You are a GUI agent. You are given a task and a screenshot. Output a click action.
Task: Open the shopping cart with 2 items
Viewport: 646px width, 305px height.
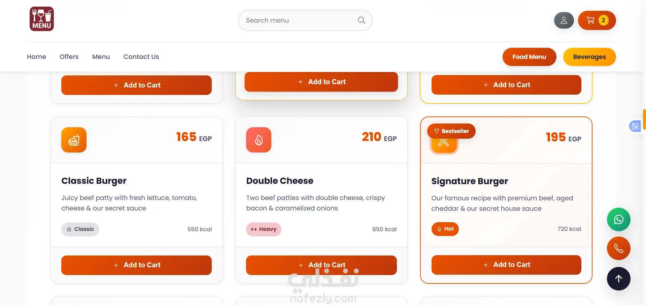[597, 20]
